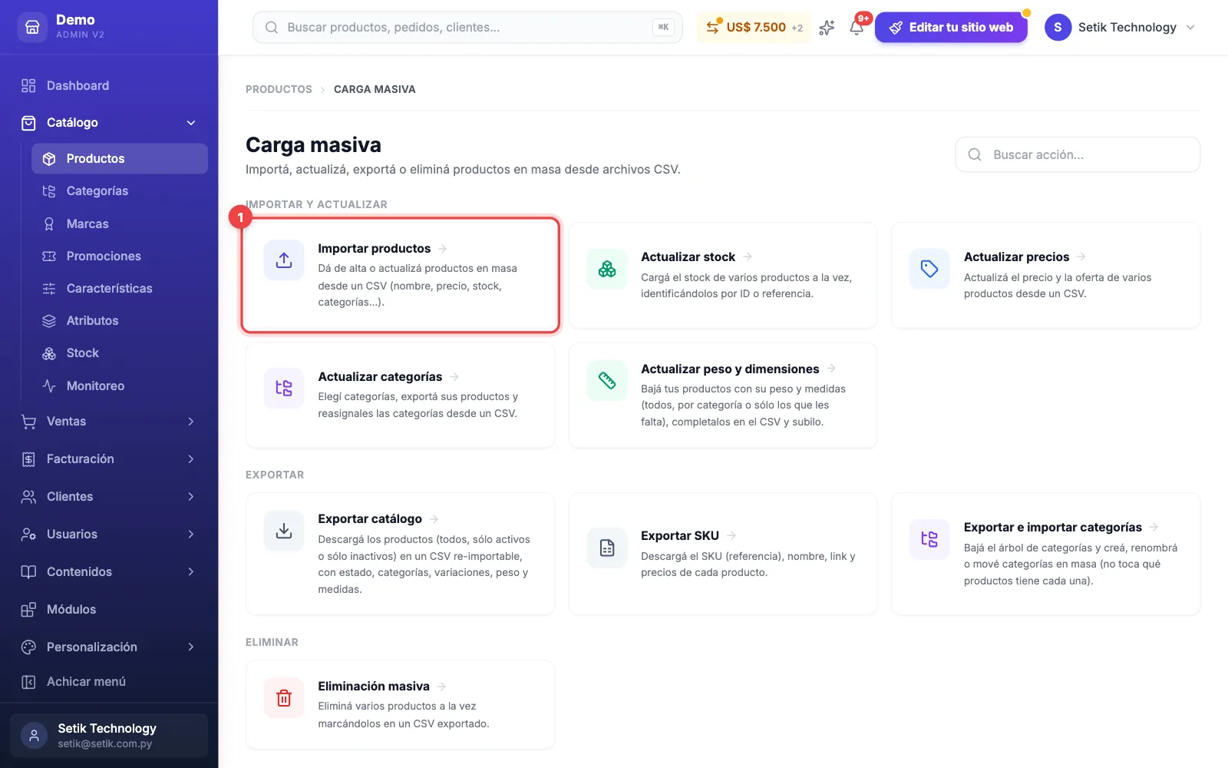This screenshot has height=768, width=1228.
Task: Collapse the Catálogo section chevron
Action: (x=191, y=123)
